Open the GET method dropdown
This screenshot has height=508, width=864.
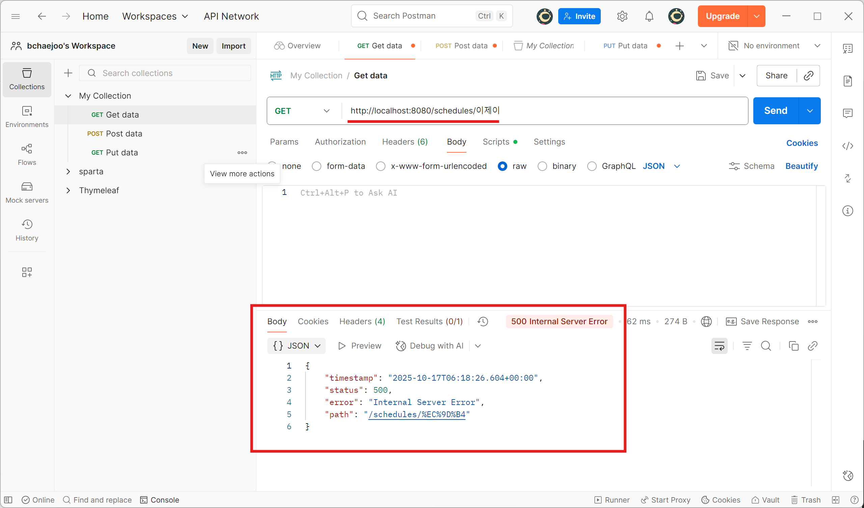(302, 111)
